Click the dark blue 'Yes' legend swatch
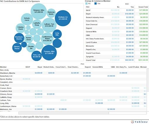Viewport: 149px width, 124px height. [96, 4]
